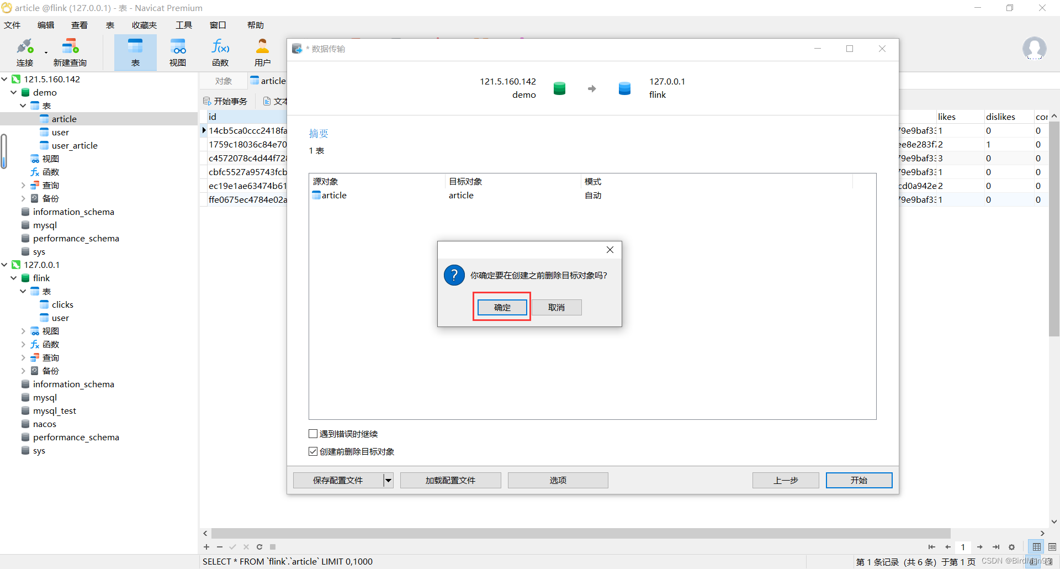Click the vertical scrollbar of data grid
The height and width of the screenshot is (569, 1060).
(x=1054, y=229)
